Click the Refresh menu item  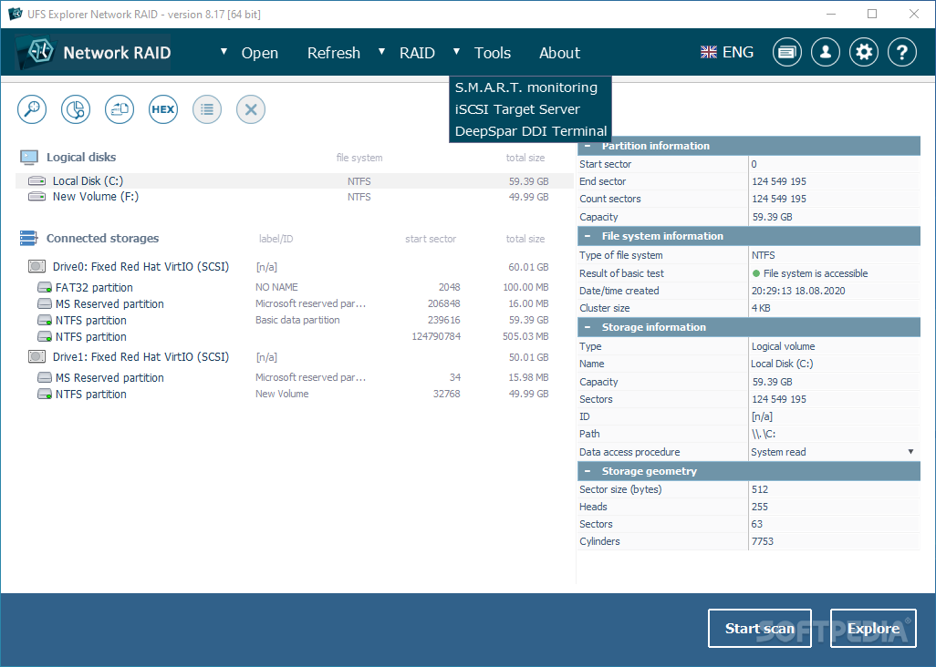pyautogui.click(x=334, y=53)
